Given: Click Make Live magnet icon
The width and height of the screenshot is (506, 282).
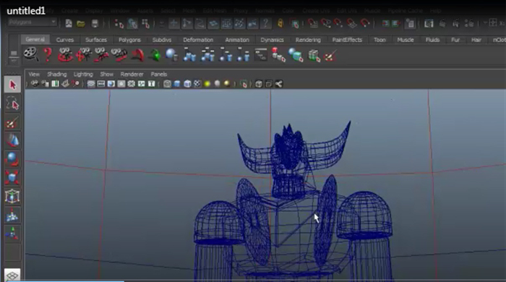Looking at the screenshot, I should click(x=365, y=24).
